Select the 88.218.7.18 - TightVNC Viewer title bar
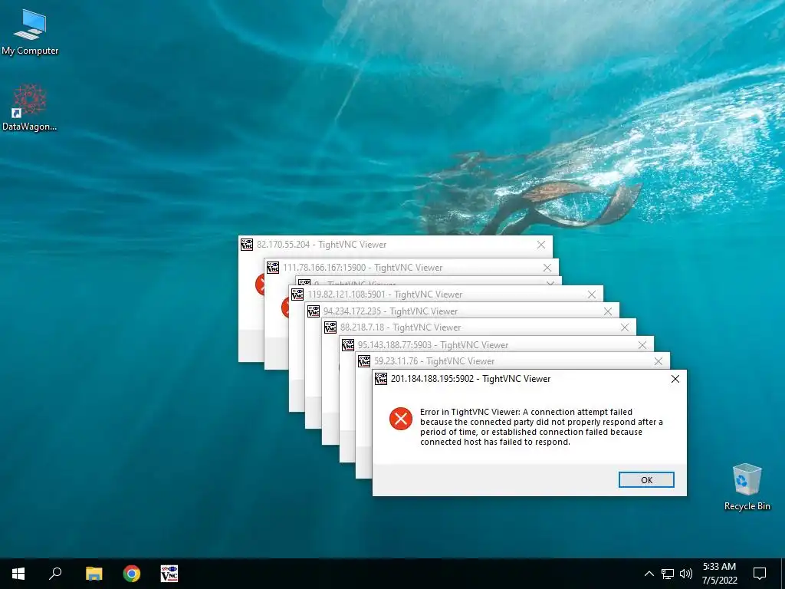This screenshot has height=589, width=785. (x=479, y=327)
